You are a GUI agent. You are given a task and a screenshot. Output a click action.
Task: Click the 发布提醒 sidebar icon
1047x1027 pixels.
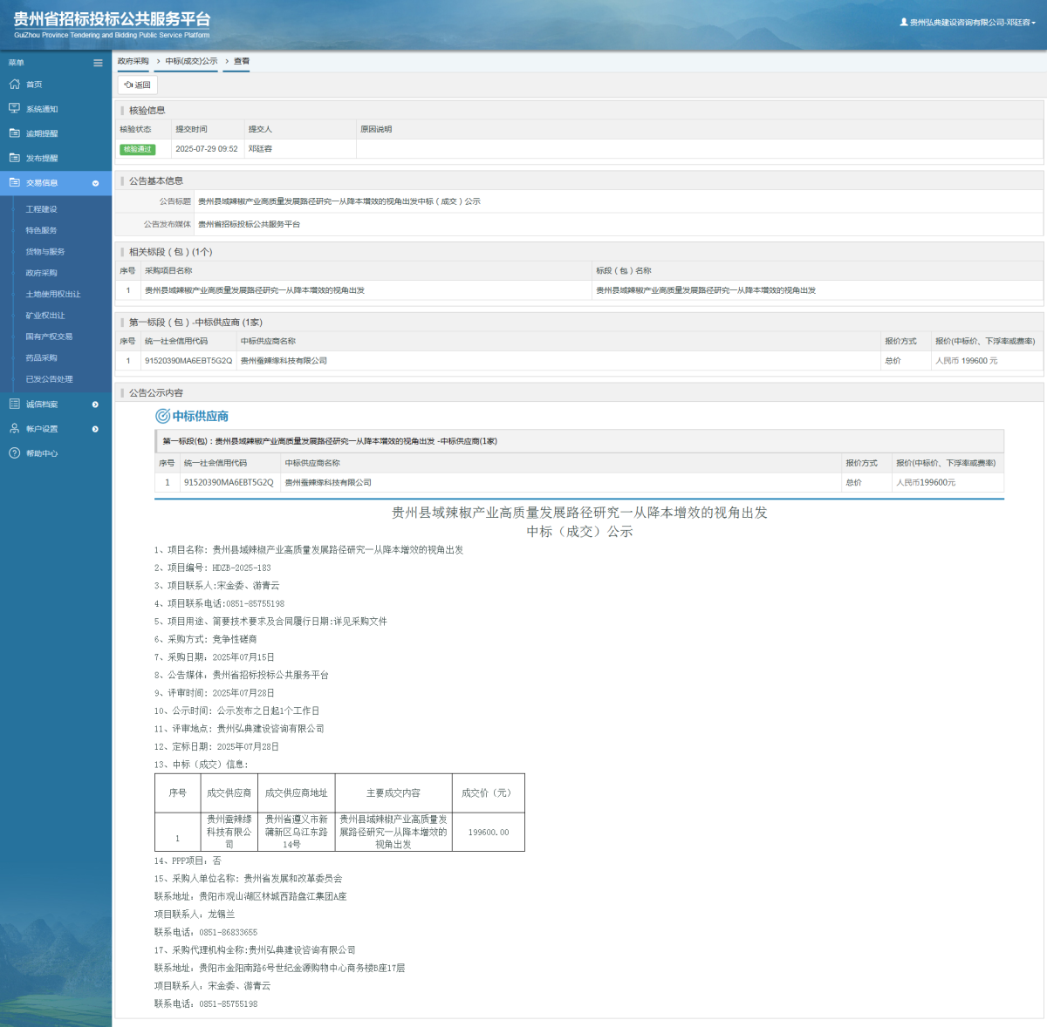coord(14,158)
